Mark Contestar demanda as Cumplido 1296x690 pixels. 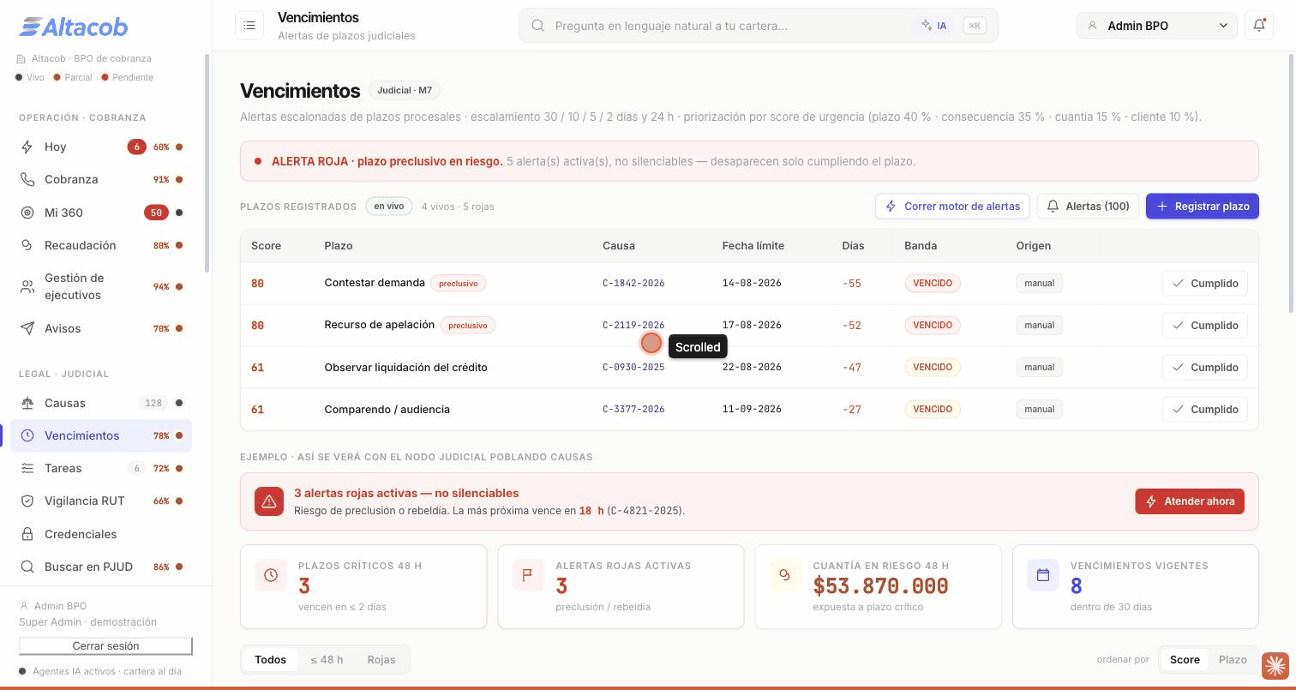[1205, 283]
